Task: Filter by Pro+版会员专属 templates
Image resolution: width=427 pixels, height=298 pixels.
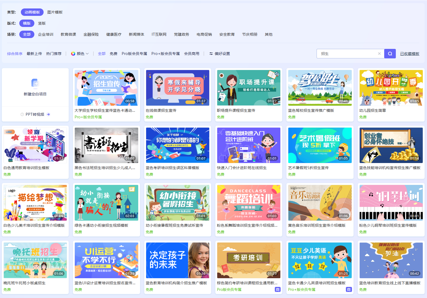Action: coord(166,54)
